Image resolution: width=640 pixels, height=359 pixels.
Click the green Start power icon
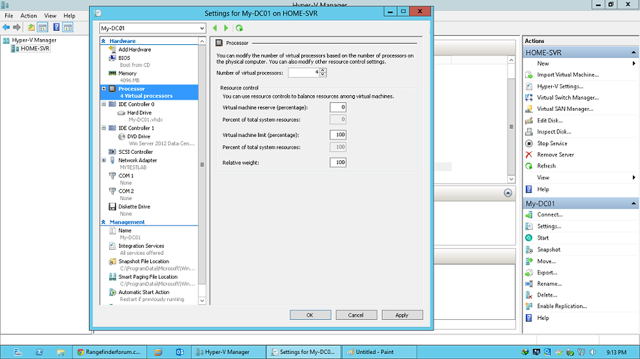pyautogui.click(x=529, y=238)
